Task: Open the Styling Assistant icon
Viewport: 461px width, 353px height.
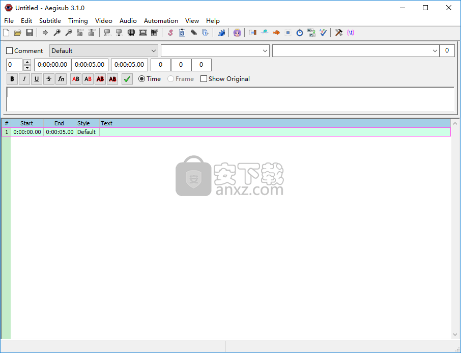Action: pyautogui.click(x=264, y=33)
